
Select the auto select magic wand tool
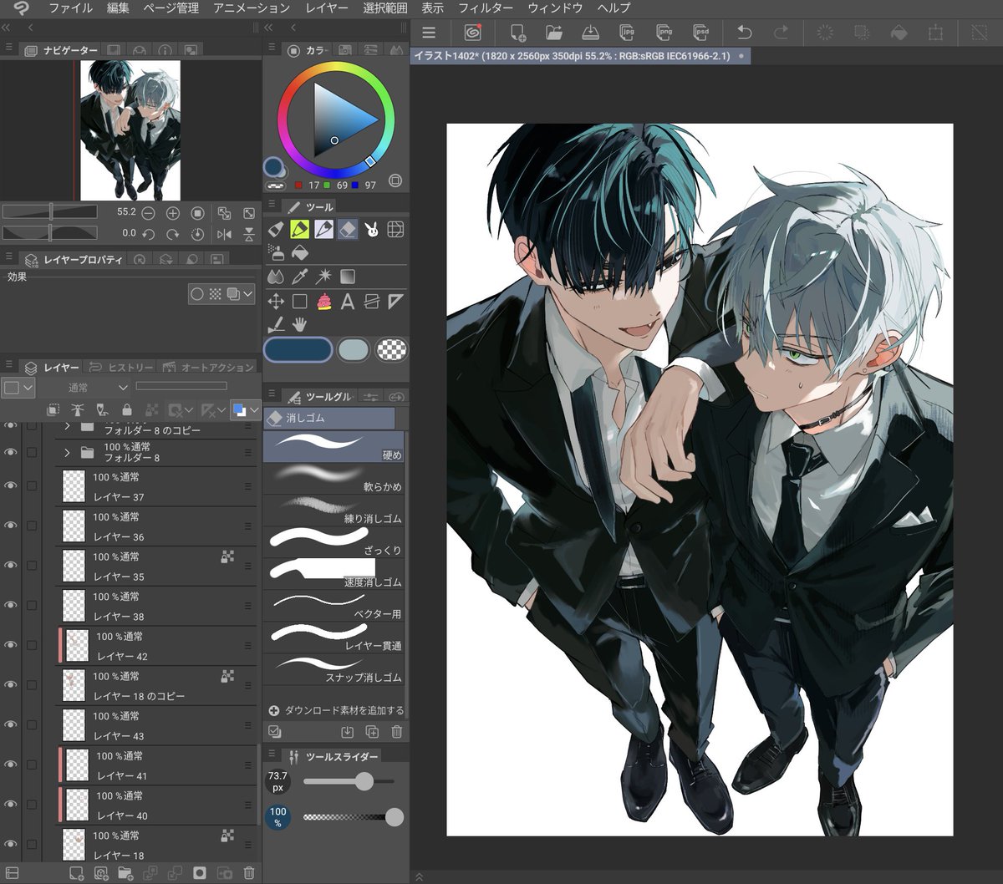323,277
